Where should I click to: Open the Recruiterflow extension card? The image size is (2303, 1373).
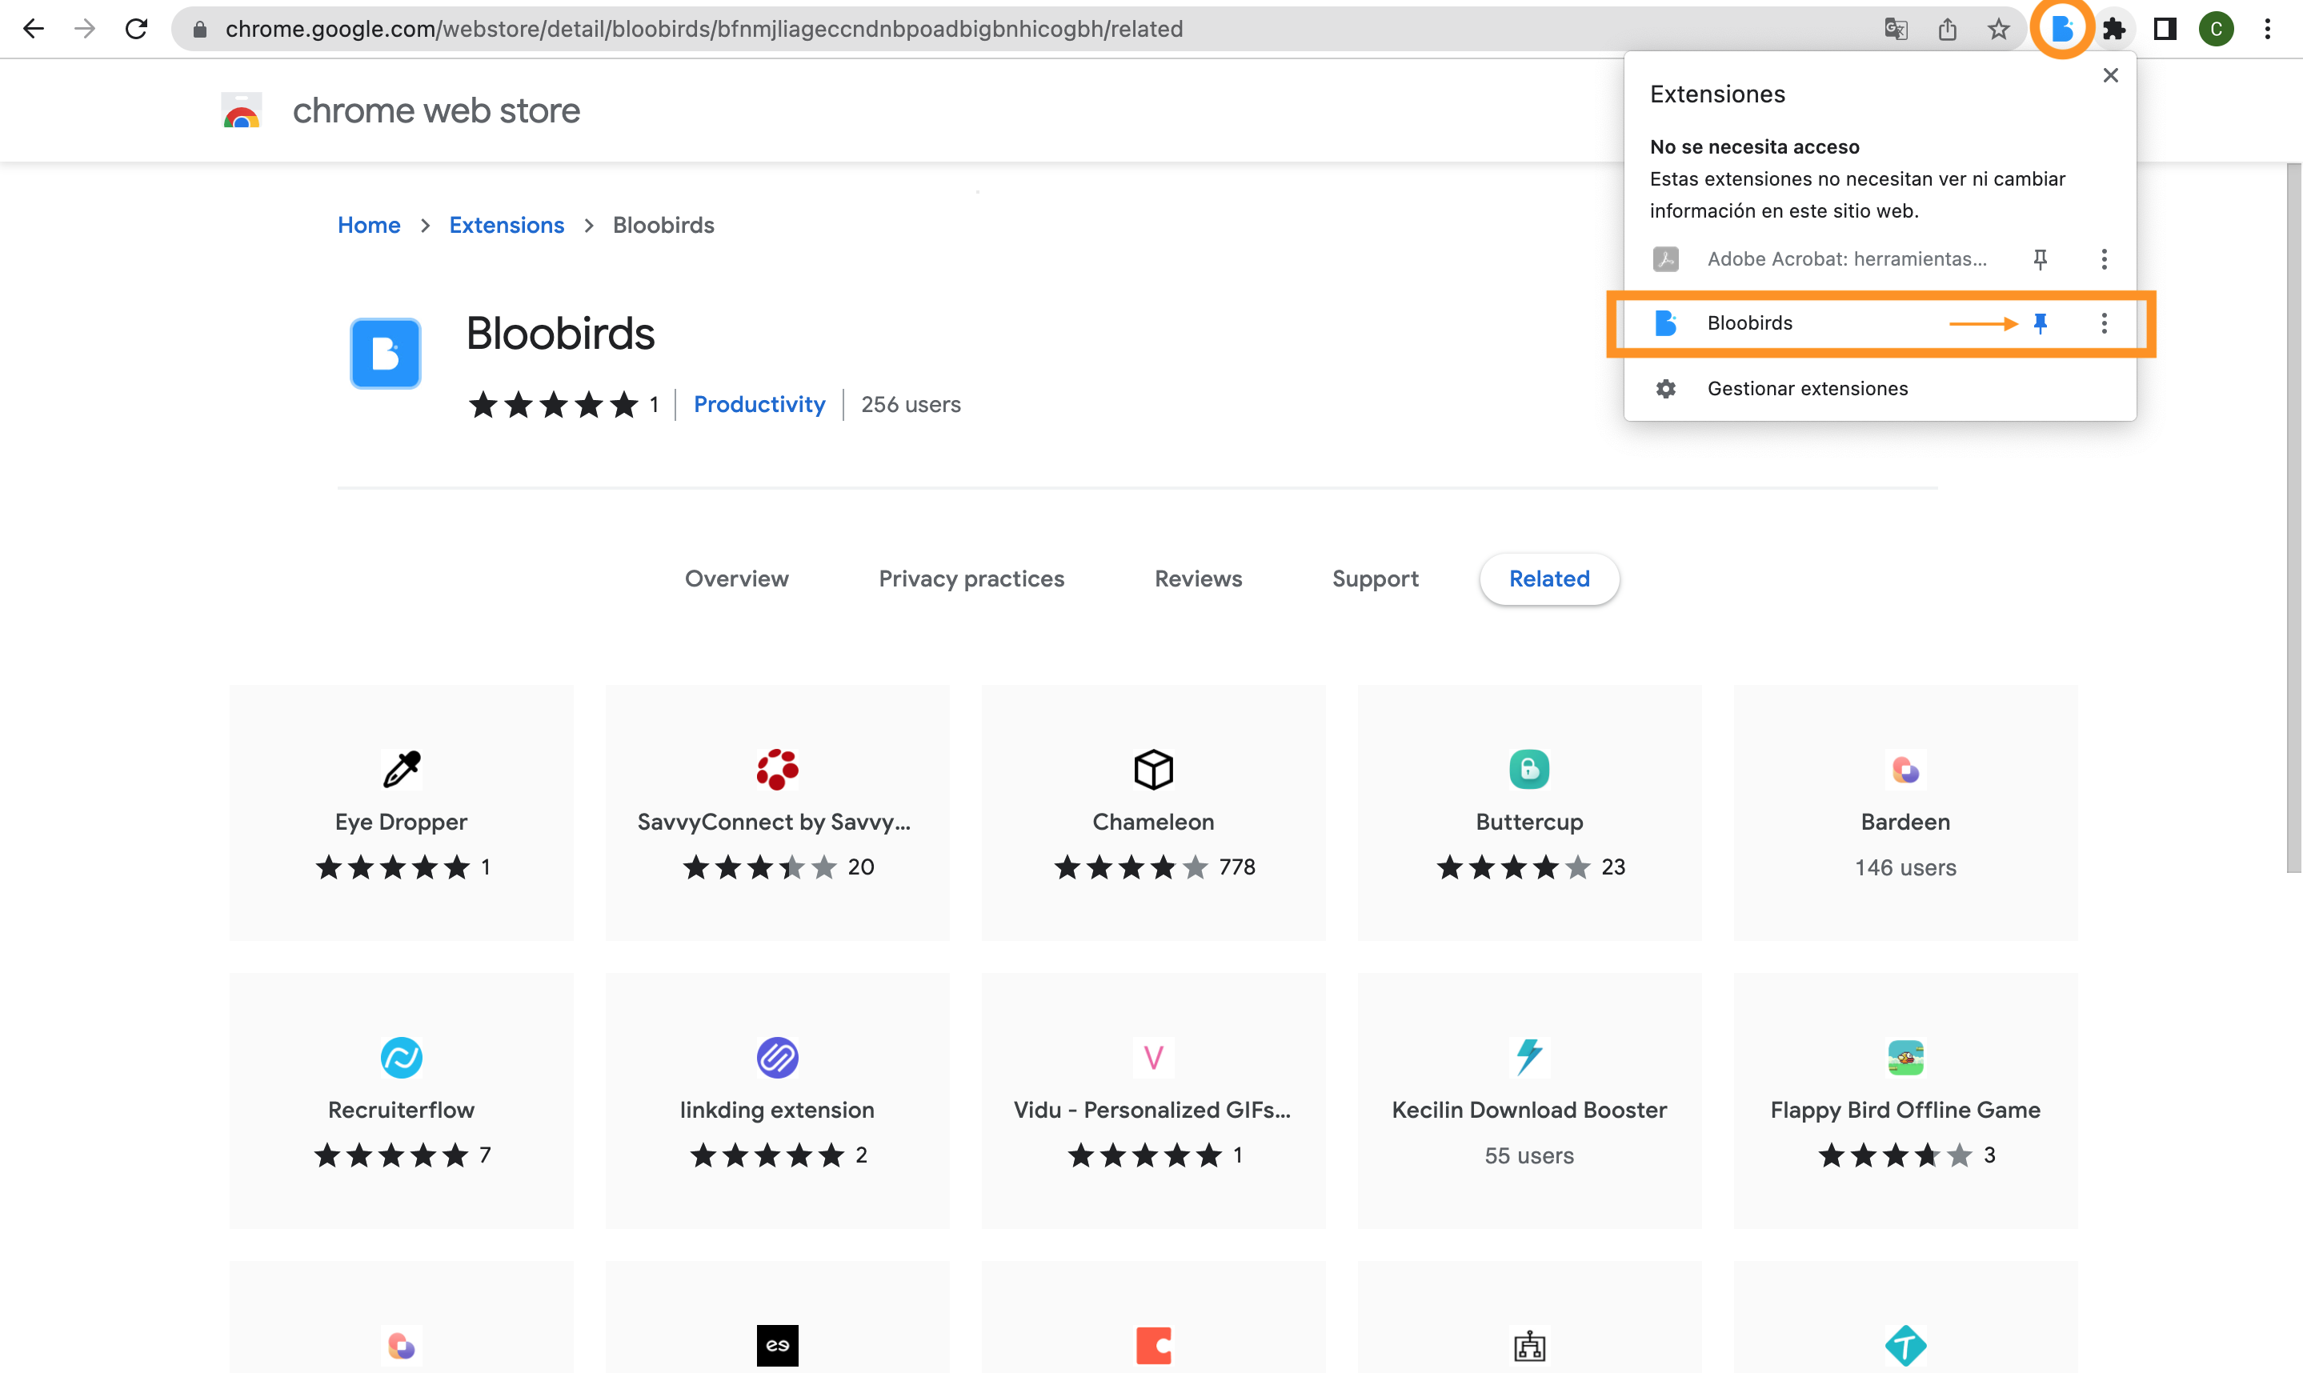(401, 1101)
